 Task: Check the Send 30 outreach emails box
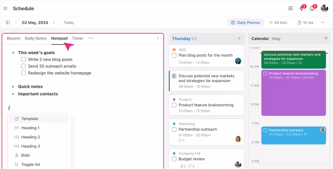pyautogui.click(x=23, y=66)
